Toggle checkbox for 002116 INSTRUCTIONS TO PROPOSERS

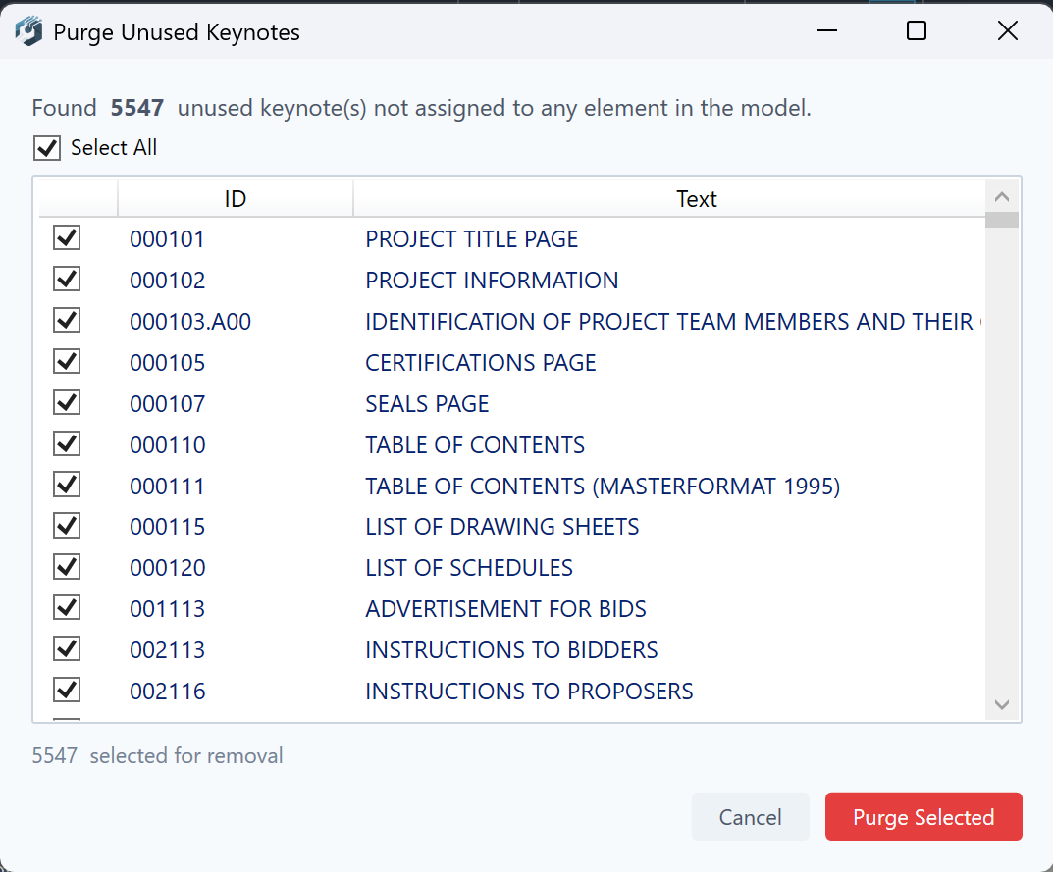(x=67, y=691)
